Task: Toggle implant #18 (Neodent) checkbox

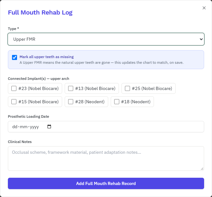Action: click(x=117, y=102)
